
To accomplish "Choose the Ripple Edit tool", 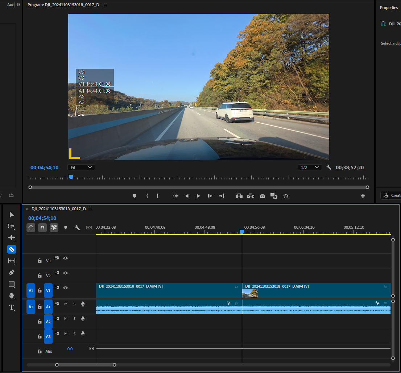I will [x=12, y=238].
